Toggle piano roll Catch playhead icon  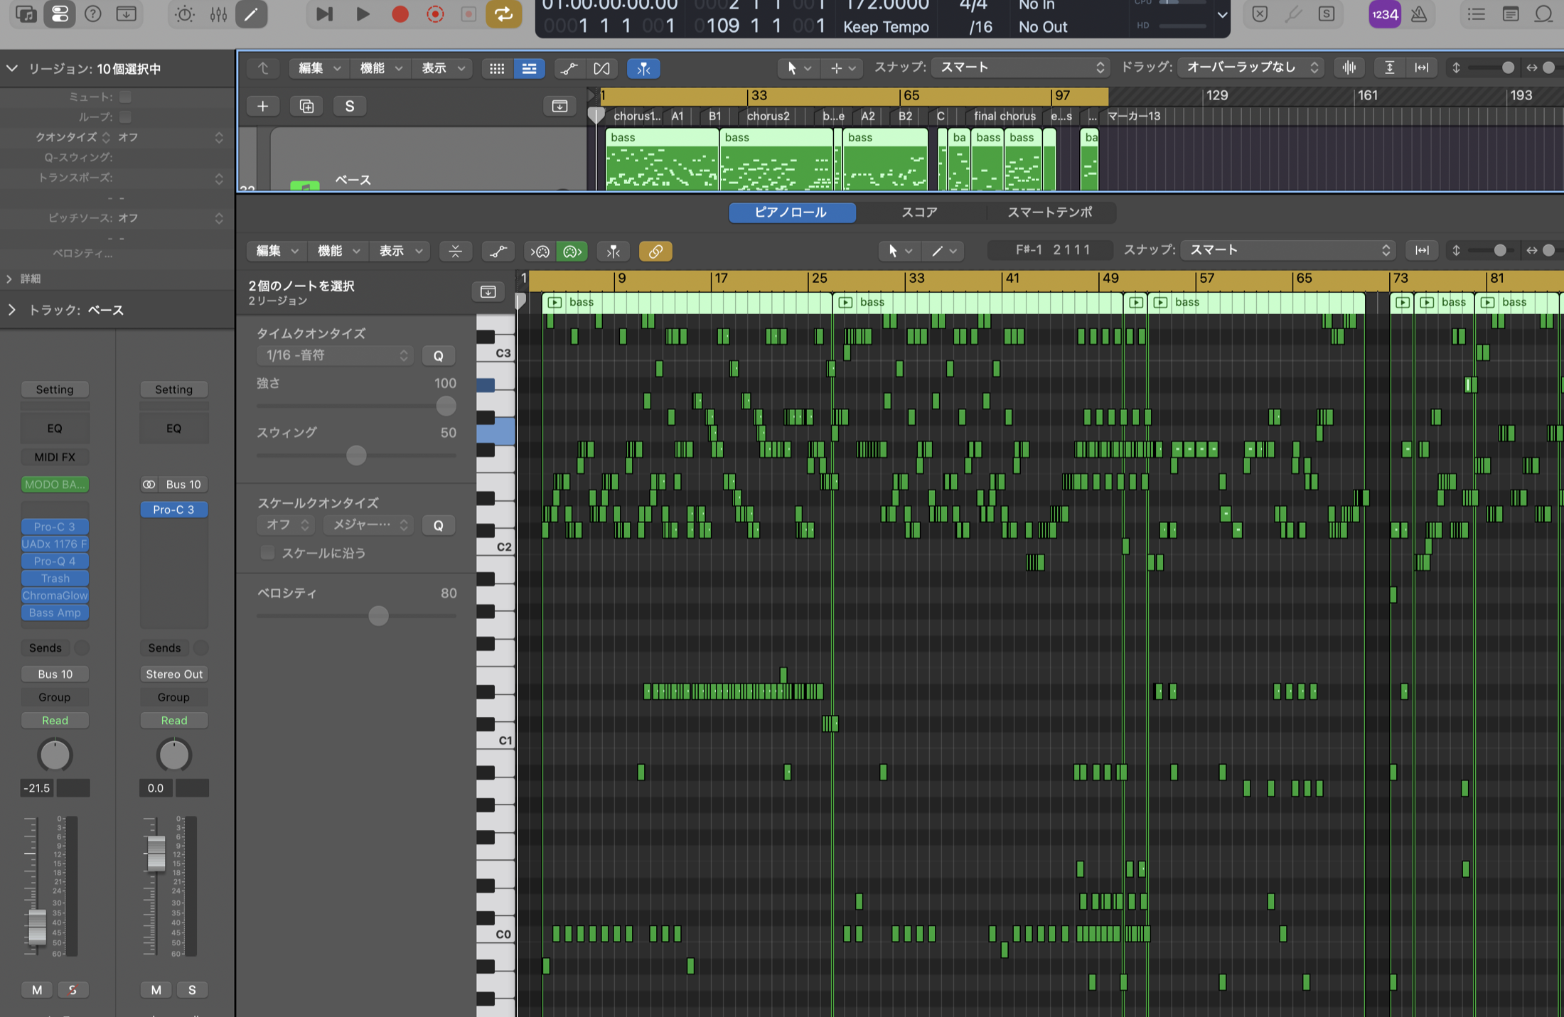coord(614,251)
